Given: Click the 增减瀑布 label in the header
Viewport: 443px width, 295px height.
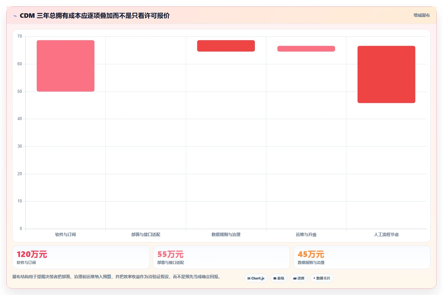Looking at the screenshot, I should [x=421, y=15].
